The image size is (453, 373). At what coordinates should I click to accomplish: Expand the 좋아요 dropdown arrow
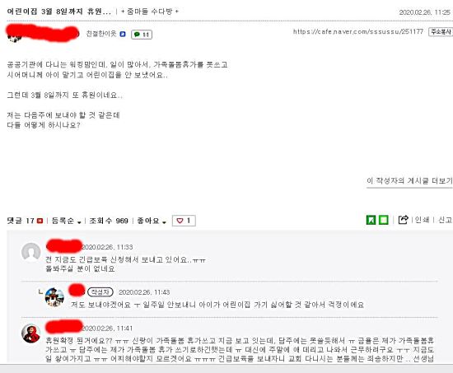tap(165, 221)
